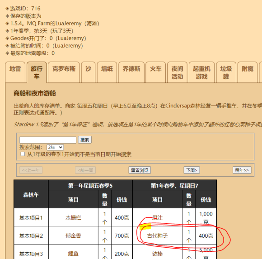Screen dimensions: 262x259
Task: Click the 重置浏览 button
Action: [140, 170]
